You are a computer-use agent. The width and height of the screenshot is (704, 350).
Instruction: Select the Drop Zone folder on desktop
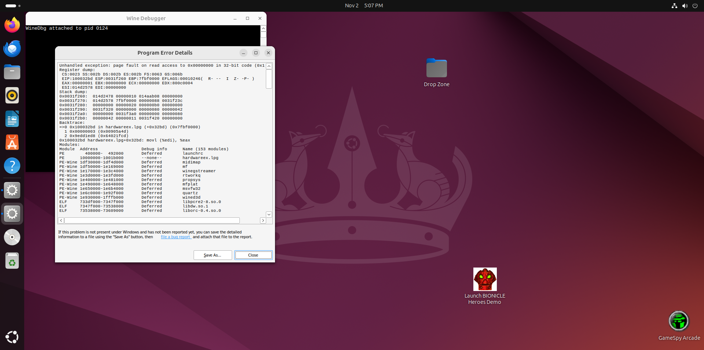coord(437,73)
